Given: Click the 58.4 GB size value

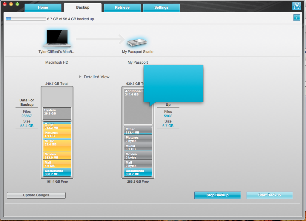Looking at the screenshot, I should click(x=27, y=126).
